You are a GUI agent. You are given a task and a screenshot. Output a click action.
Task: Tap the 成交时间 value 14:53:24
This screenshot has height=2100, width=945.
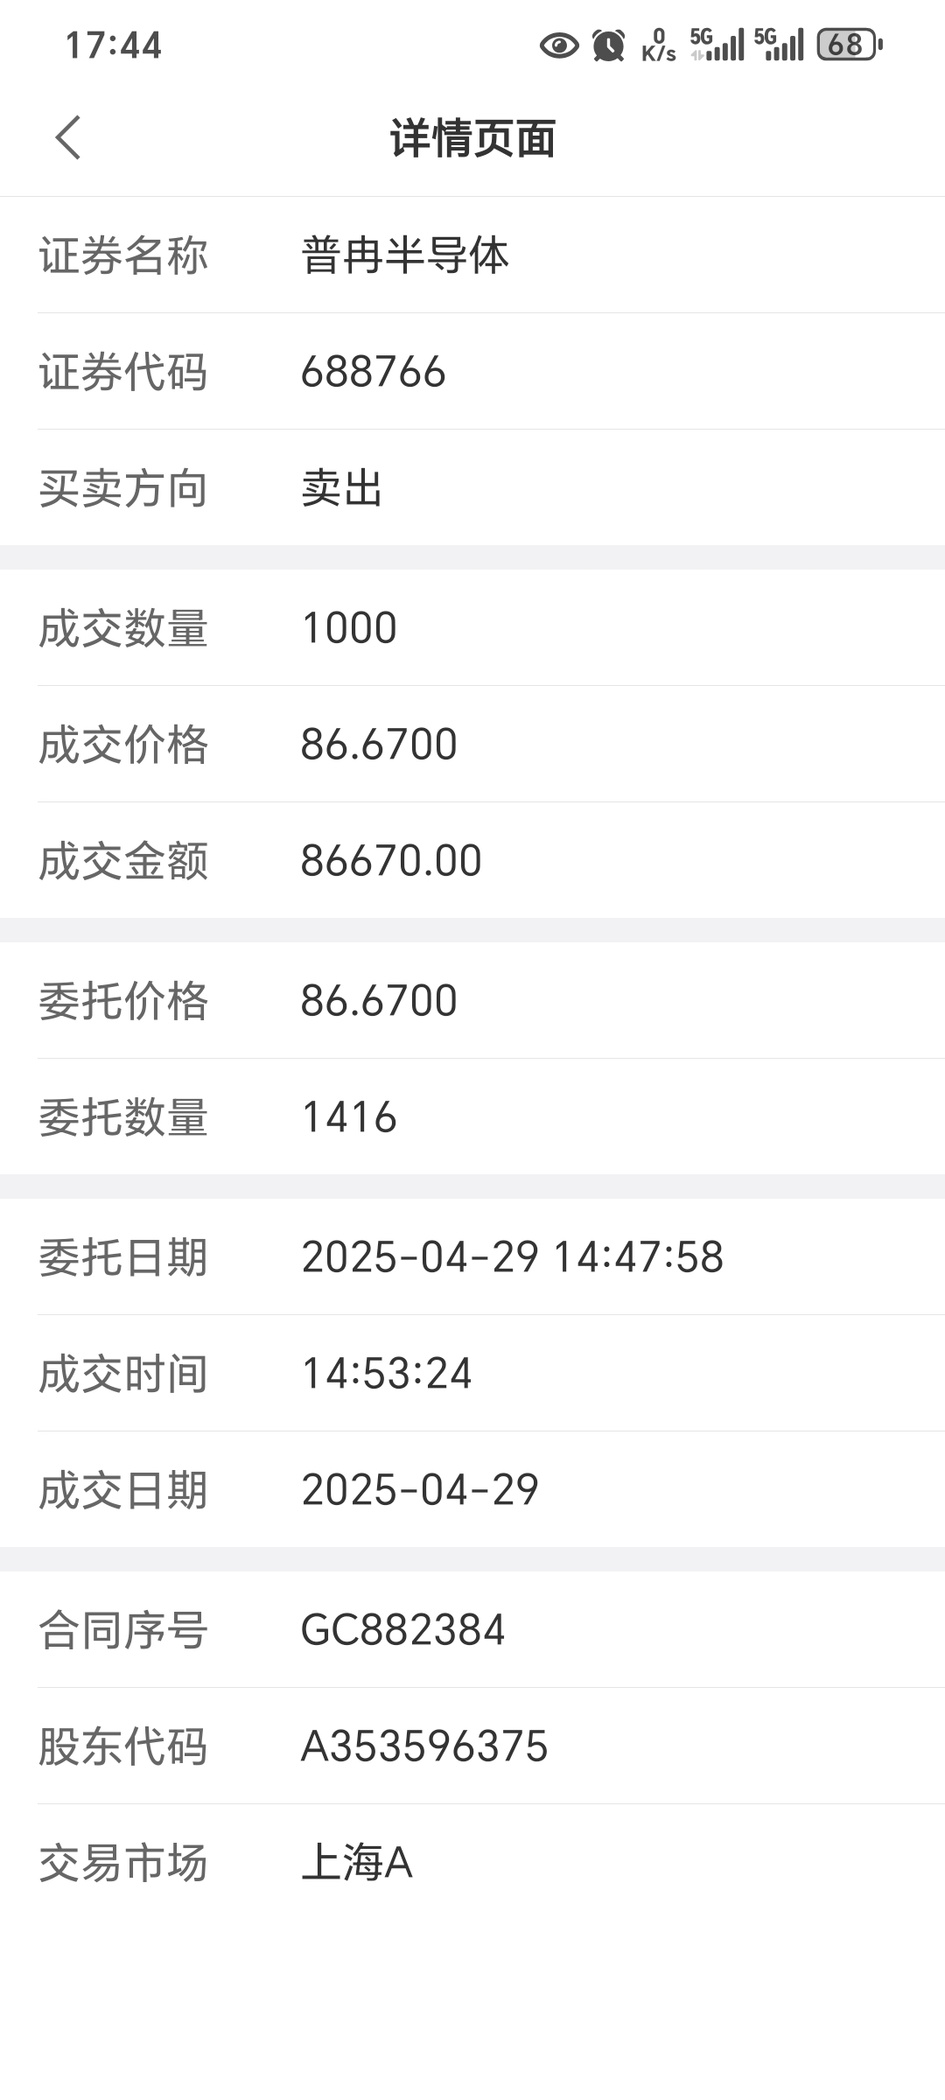387,1374
